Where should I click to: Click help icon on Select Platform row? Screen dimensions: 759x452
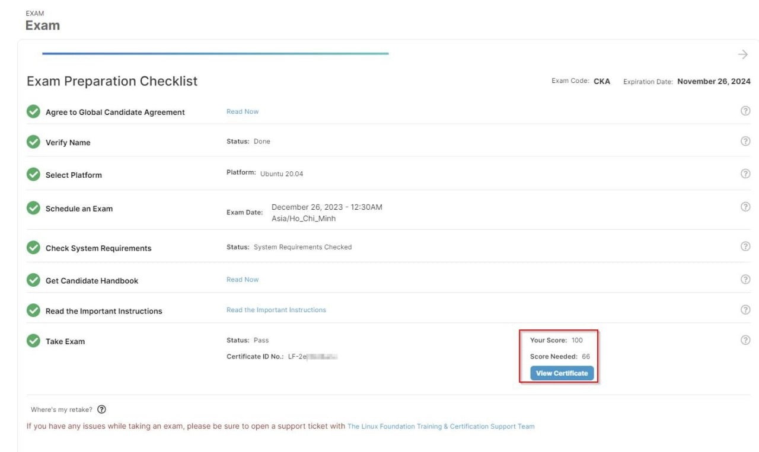pos(745,174)
